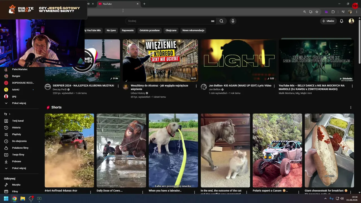Filter feed by Rapowanie chip
The width and height of the screenshot is (361, 203).
click(x=128, y=30)
